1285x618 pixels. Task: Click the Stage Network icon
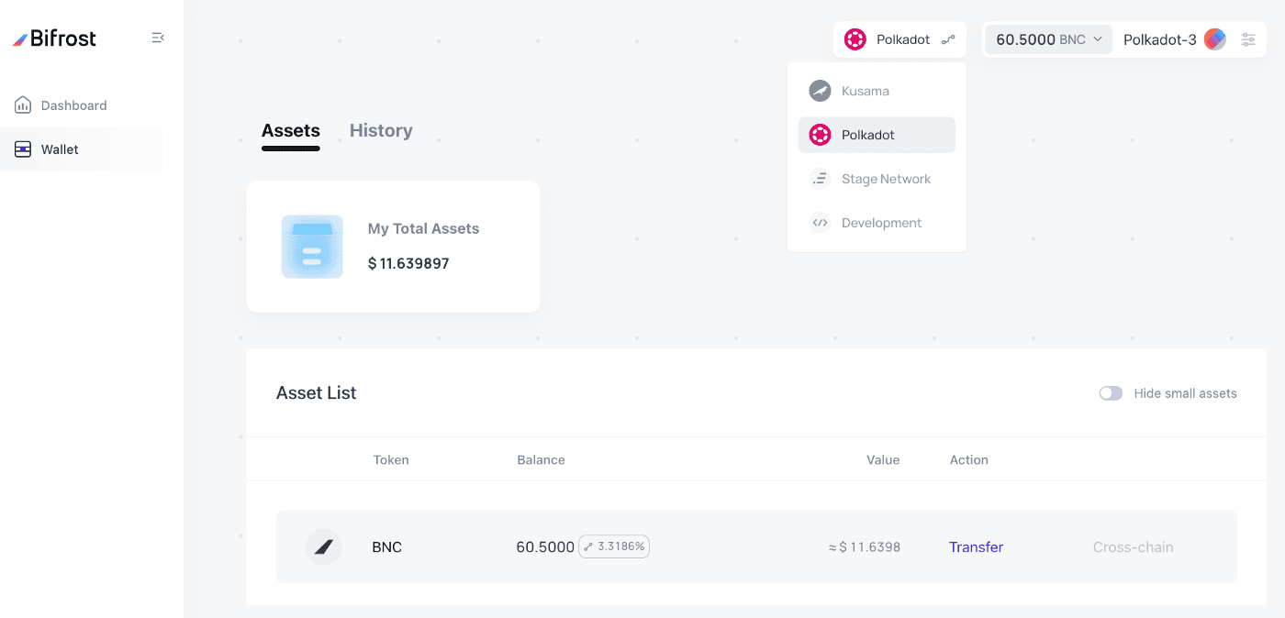pos(820,179)
